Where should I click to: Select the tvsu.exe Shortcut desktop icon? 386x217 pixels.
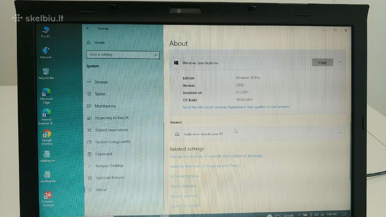[x=48, y=199]
